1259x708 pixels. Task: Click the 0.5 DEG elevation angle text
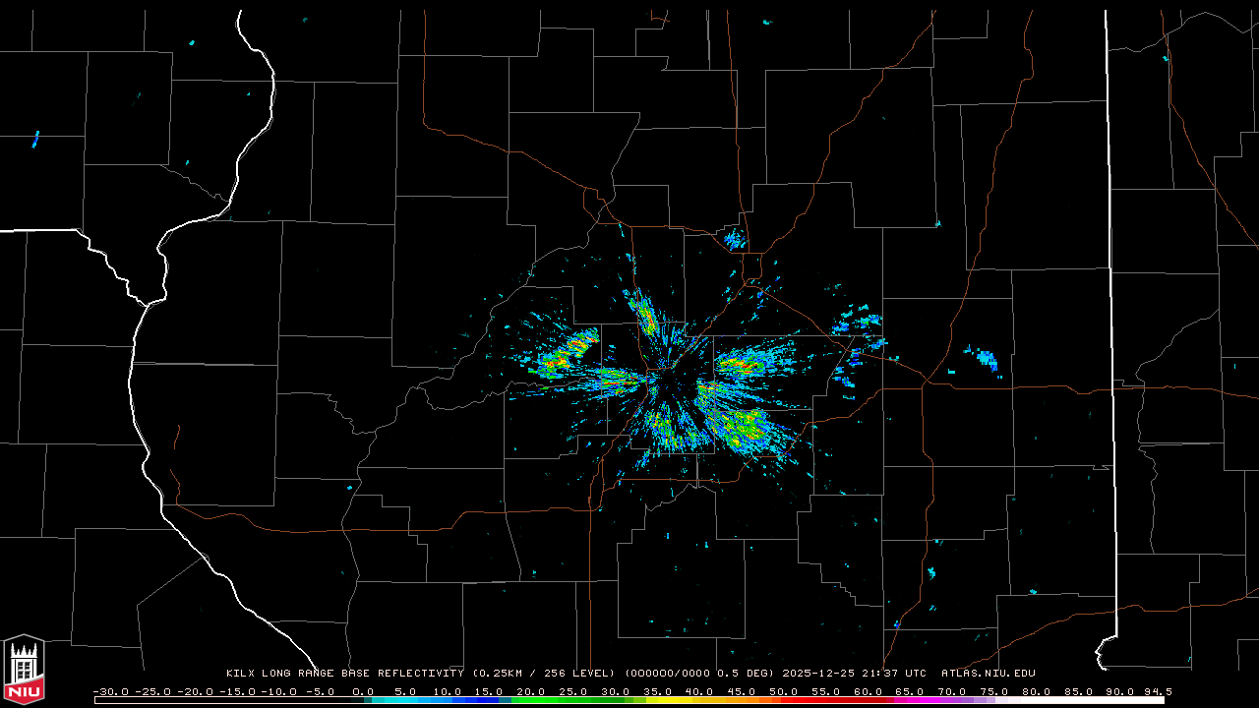745,674
